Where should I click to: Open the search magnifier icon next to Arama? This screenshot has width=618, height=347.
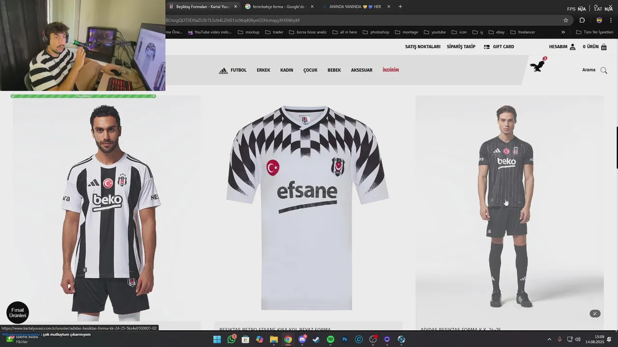(x=604, y=70)
